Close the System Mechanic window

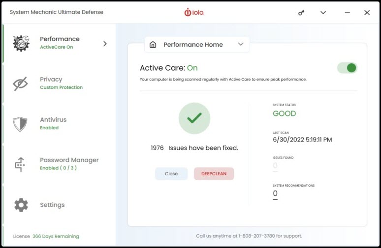(x=367, y=13)
